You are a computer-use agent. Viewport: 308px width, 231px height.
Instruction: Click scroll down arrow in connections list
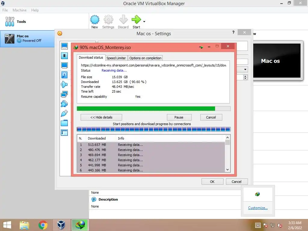(227, 170)
